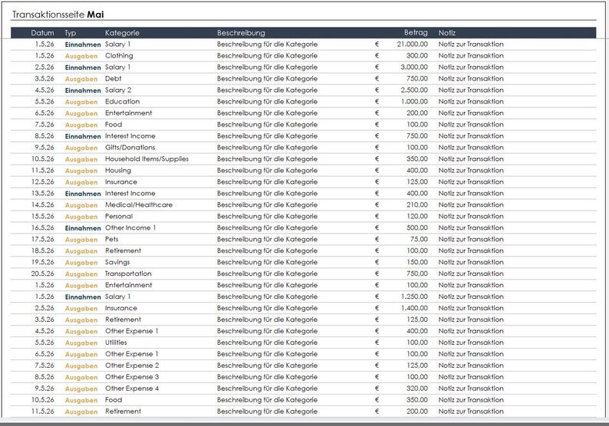The width and height of the screenshot is (609, 426).
Task: Select the Typ column header
Action: tap(71, 33)
